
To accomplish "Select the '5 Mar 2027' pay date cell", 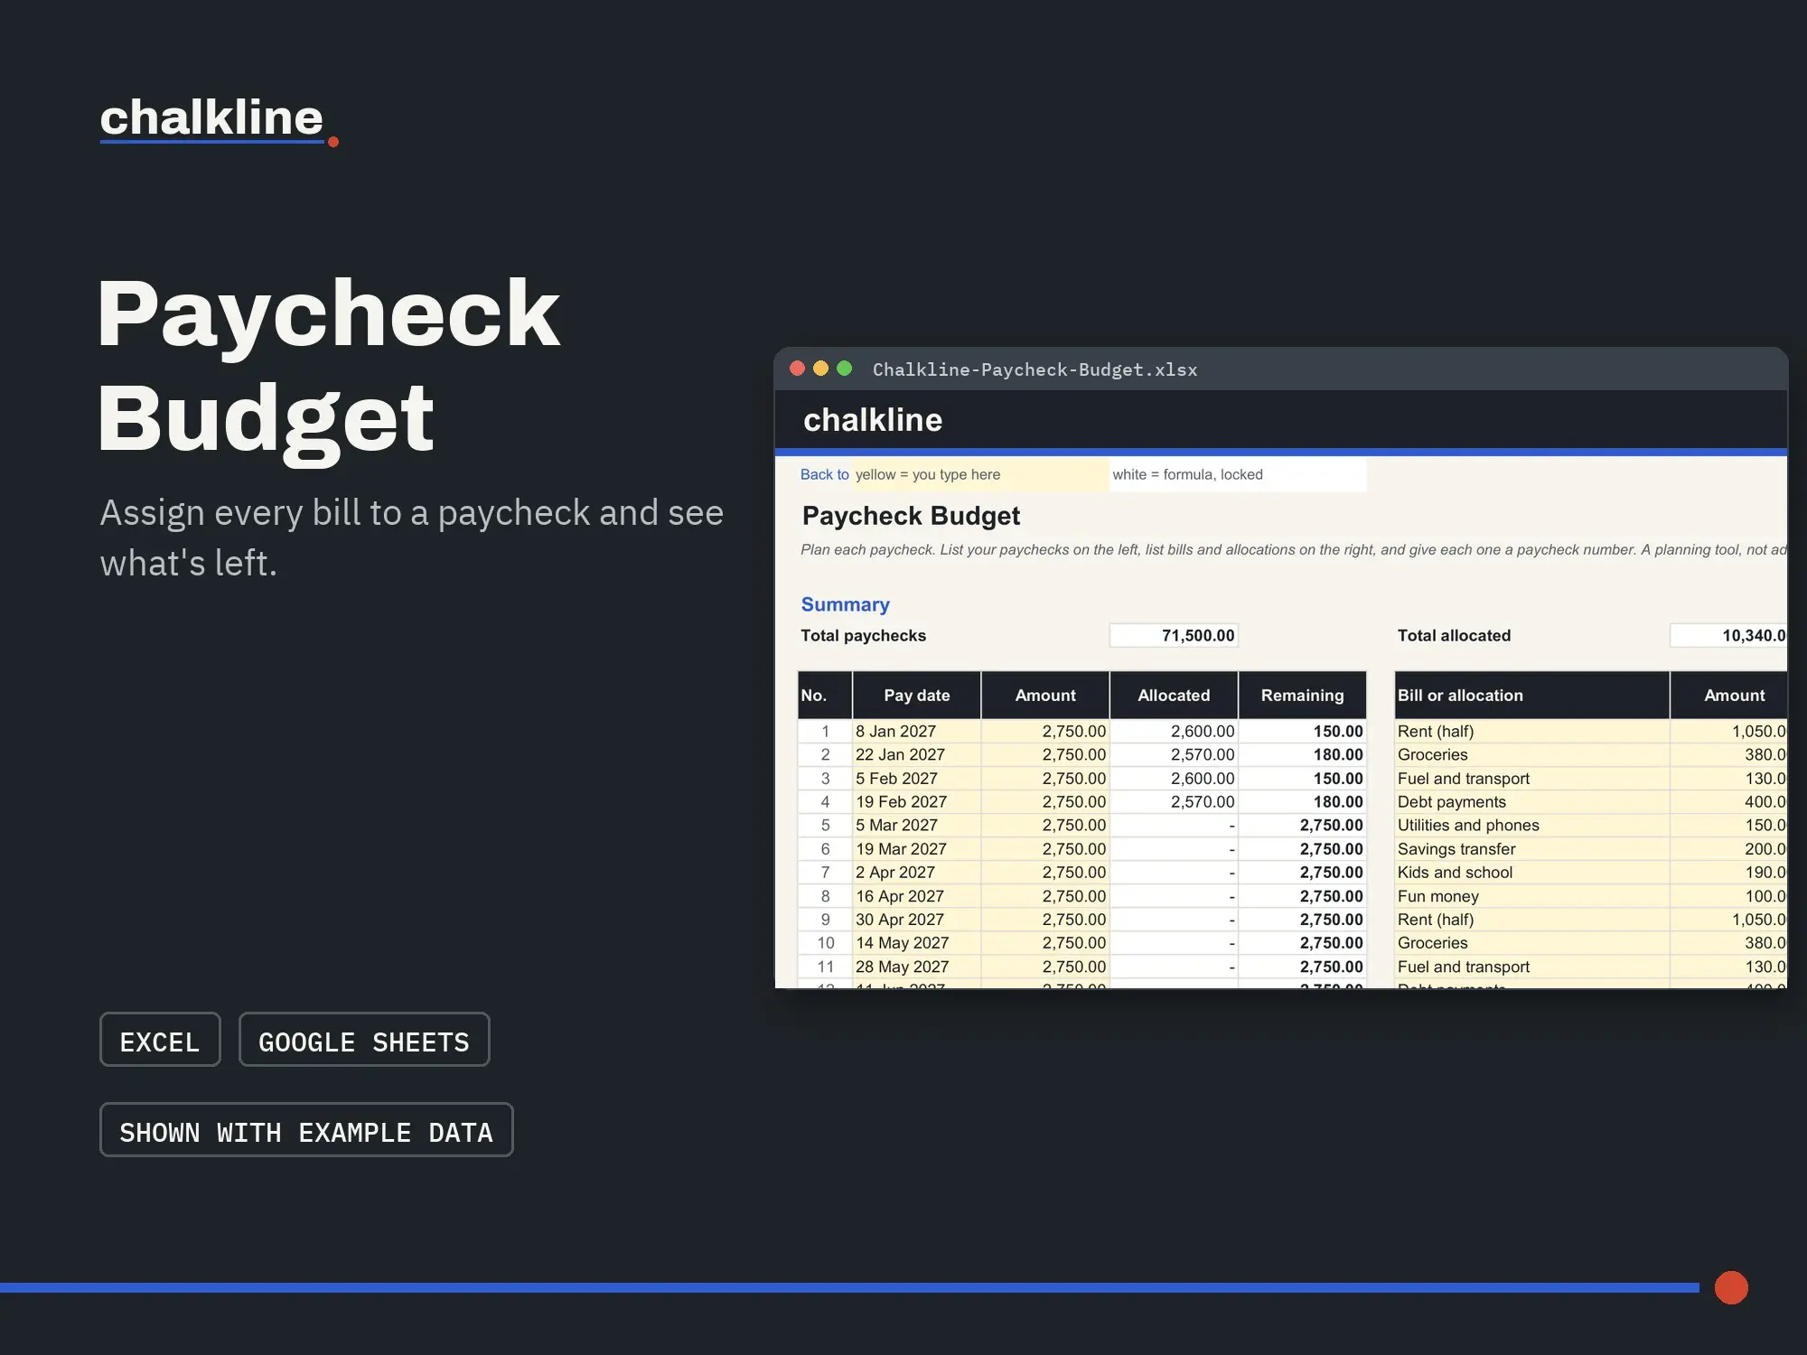I will 916,825.
